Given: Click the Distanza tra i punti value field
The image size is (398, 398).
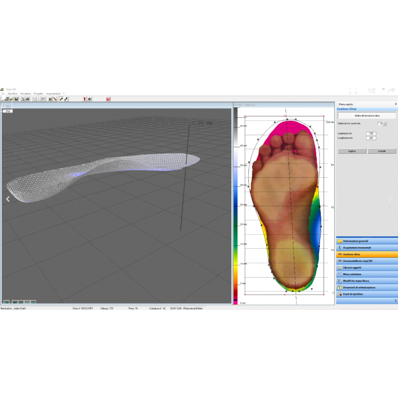Looking at the screenshot, I should click(x=381, y=123).
